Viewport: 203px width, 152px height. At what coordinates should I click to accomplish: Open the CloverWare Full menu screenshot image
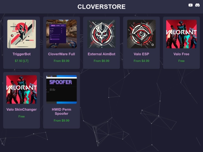coord(62,34)
